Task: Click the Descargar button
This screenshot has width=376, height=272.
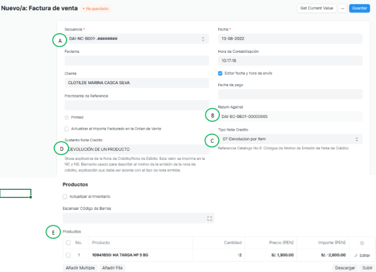Action: [344, 268]
